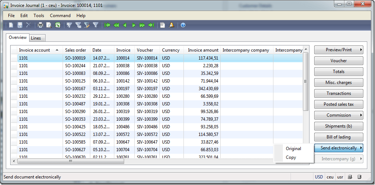Click the Totals button
The image size is (375, 185).
click(x=339, y=72)
